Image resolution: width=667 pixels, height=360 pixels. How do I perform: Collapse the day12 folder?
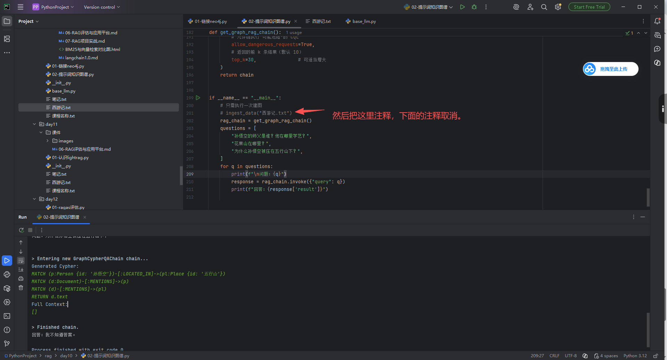(x=34, y=199)
